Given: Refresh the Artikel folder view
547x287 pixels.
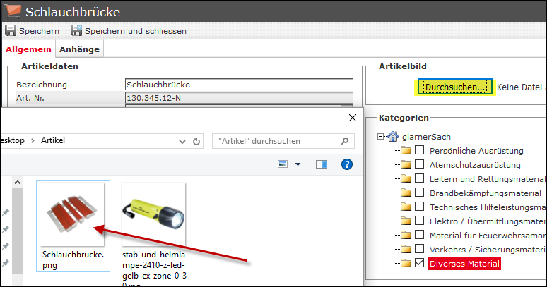Looking at the screenshot, I should pos(196,141).
